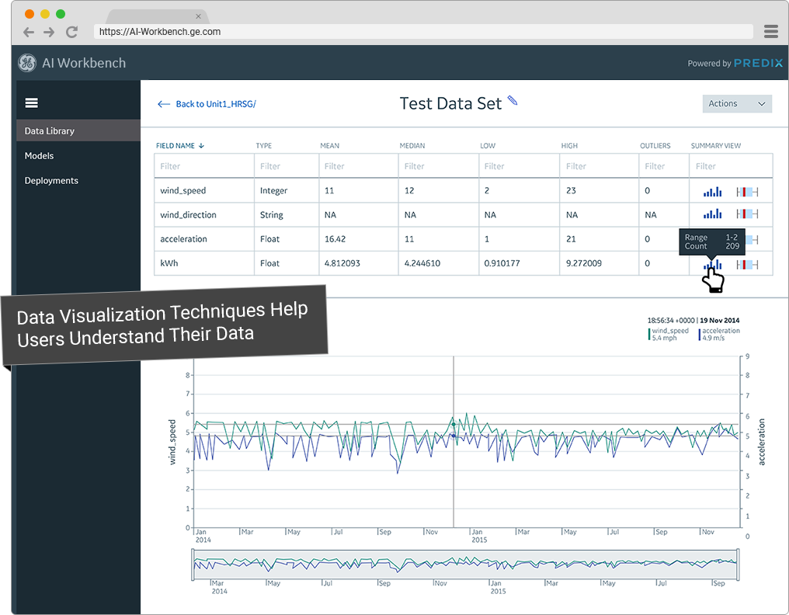Click the chart range navigator area
The width and height of the screenshot is (789, 615).
click(465, 565)
